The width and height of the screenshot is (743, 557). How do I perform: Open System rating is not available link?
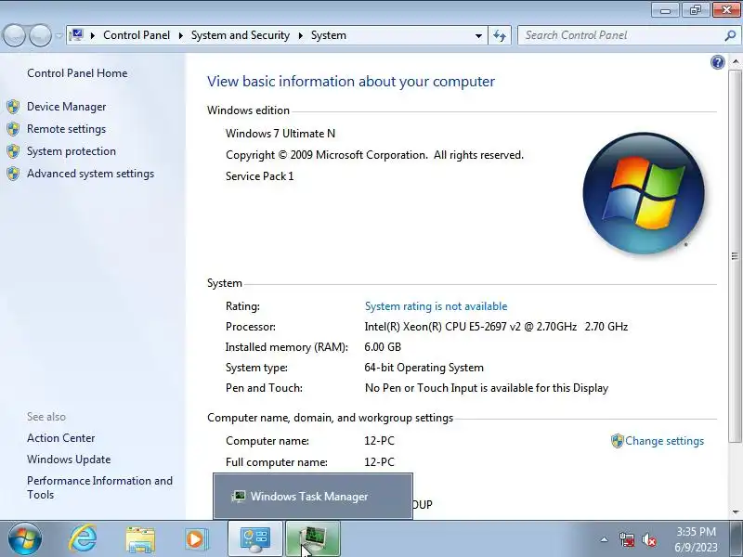click(x=436, y=306)
